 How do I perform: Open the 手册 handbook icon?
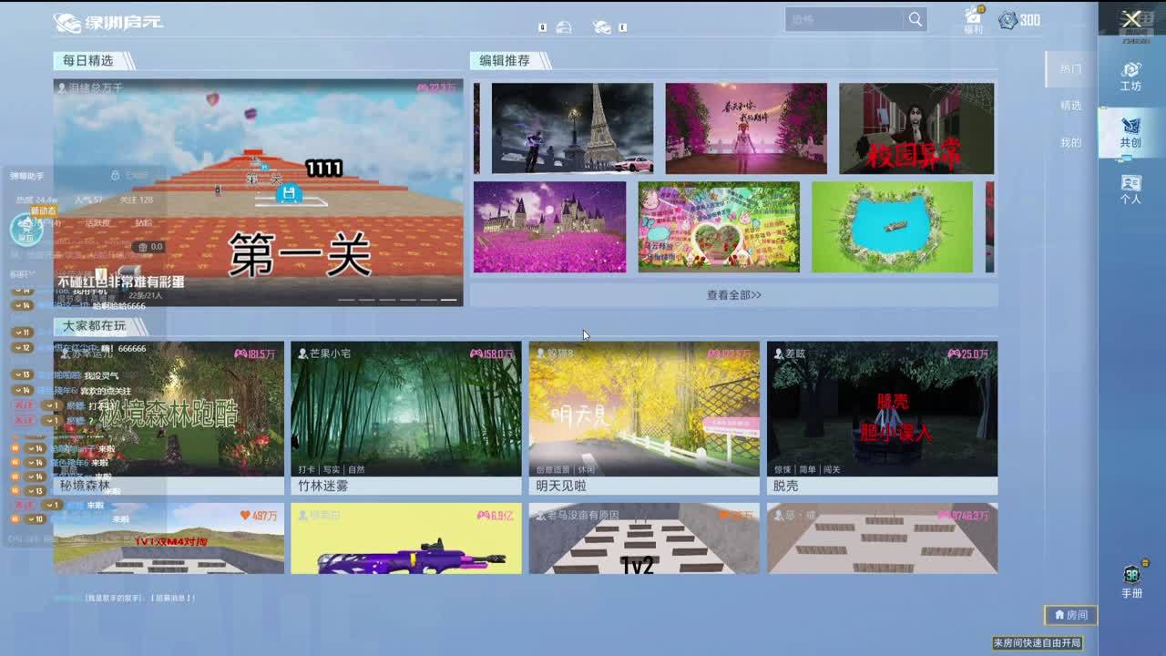pos(1131,580)
